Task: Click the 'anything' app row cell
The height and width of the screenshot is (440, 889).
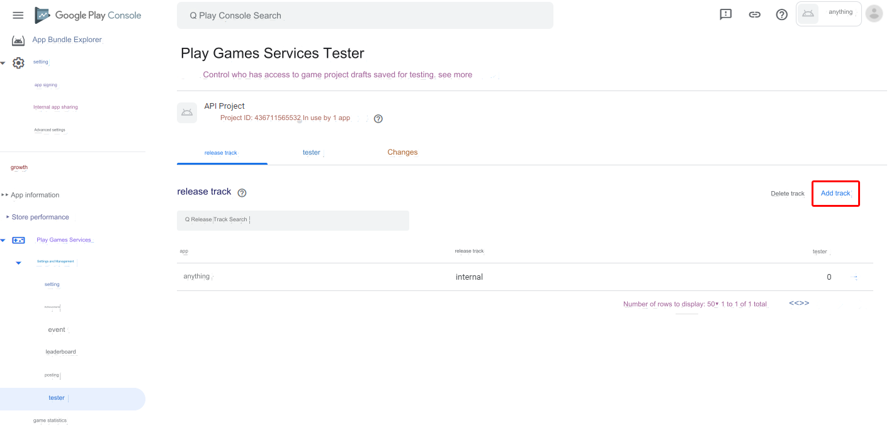Action: point(196,277)
